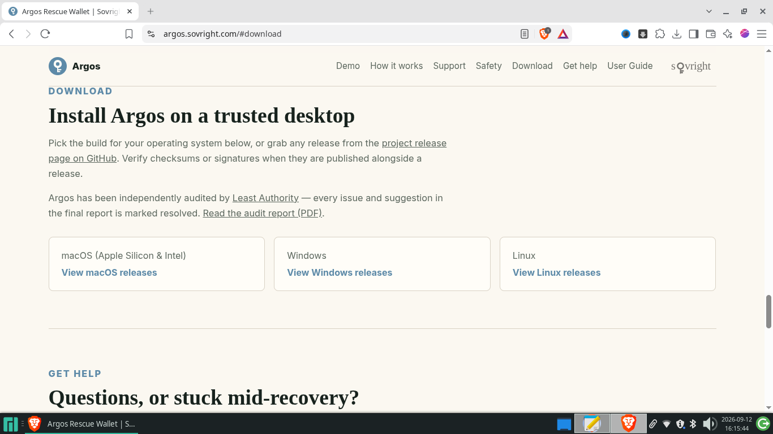The height and width of the screenshot is (434, 773).
Task: Click View macOS releases
Action: [x=109, y=272]
